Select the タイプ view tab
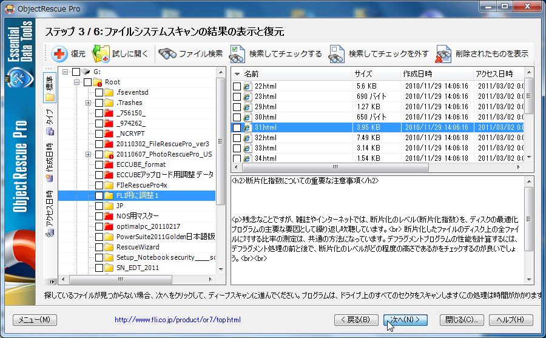Screen dimensions: 546x338 [50, 122]
